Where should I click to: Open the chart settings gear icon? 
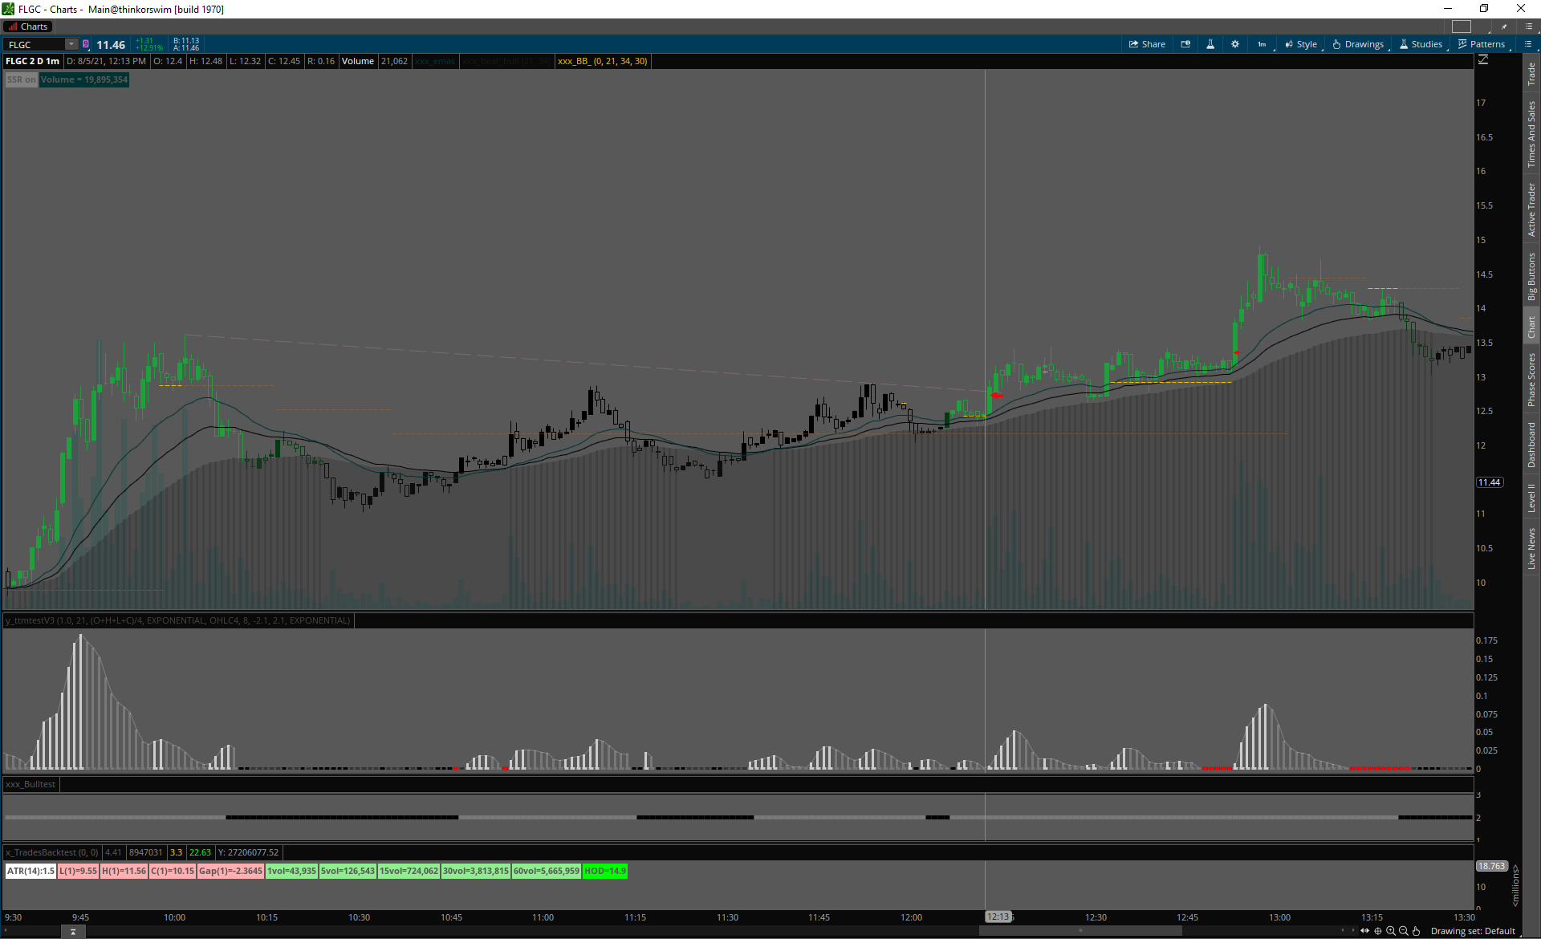pyautogui.click(x=1235, y=44)
